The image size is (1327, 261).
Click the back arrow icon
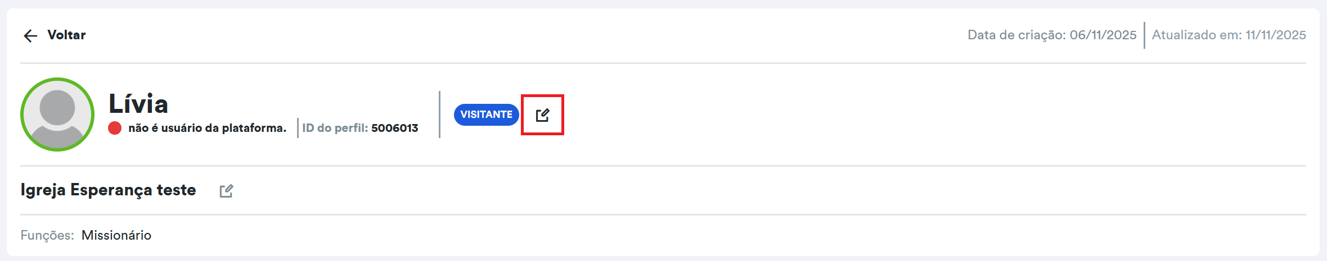30,36
